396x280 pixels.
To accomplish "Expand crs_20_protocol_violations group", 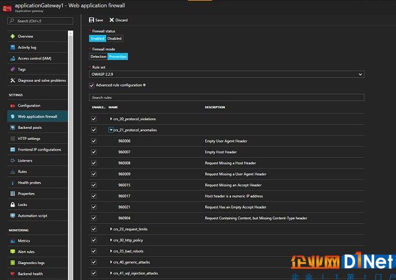I will 111,119.
